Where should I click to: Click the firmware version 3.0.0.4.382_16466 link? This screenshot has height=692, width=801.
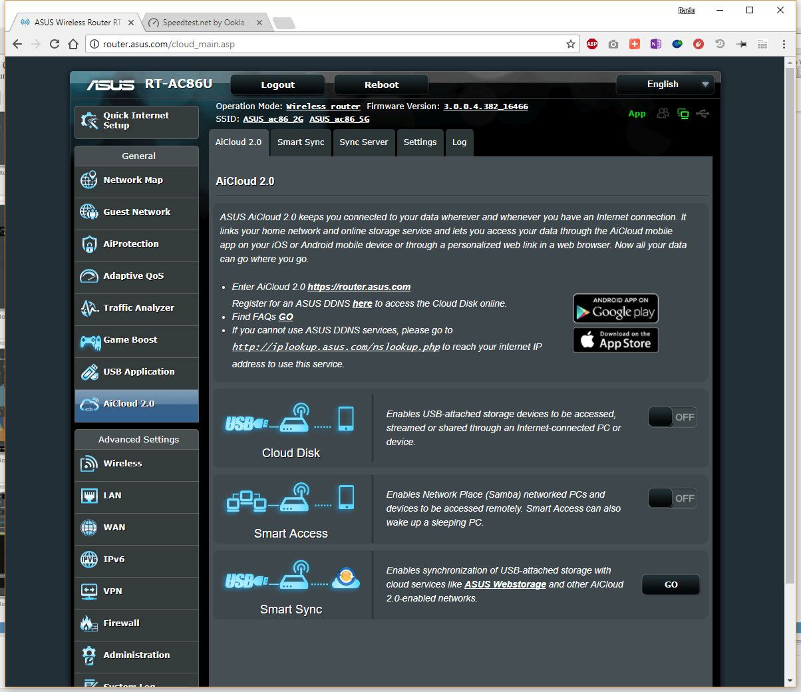click(486, 106)
